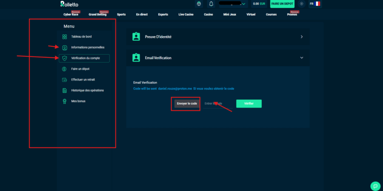
Task: Go to the Esports section
Action: (x=163, y=15)
